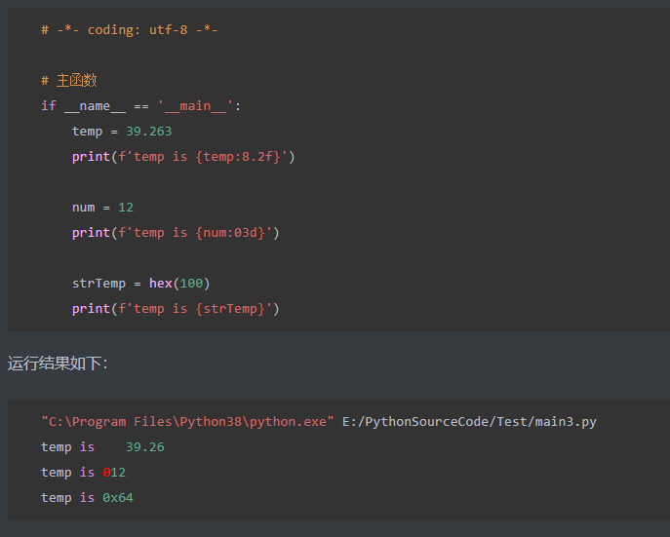Screen dimensions: 670x537
Task: Click the line num = 12
Action: (102, 208)
